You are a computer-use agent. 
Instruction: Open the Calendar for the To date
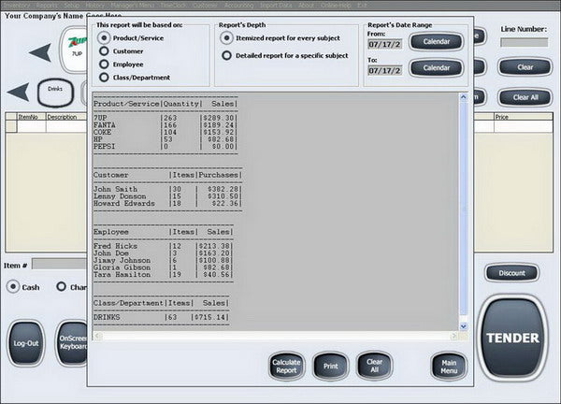tap(437, 67)
